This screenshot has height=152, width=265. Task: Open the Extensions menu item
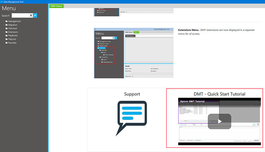point(13,32)
